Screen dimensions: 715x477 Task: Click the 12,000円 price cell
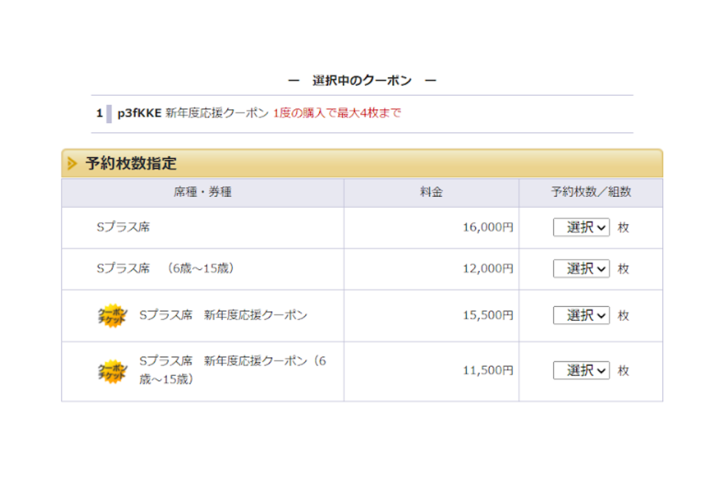pyautogui.click(x=487, y=269)
